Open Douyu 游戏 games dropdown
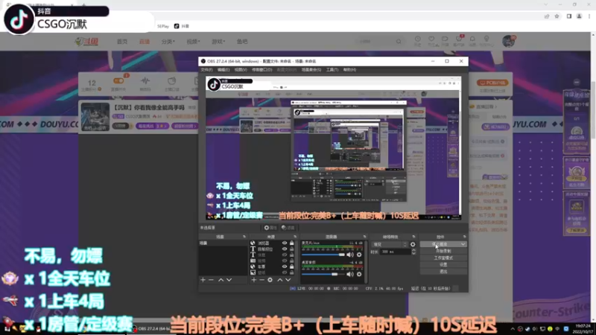The width and height of the screenshot is (596, 335). 218,42
